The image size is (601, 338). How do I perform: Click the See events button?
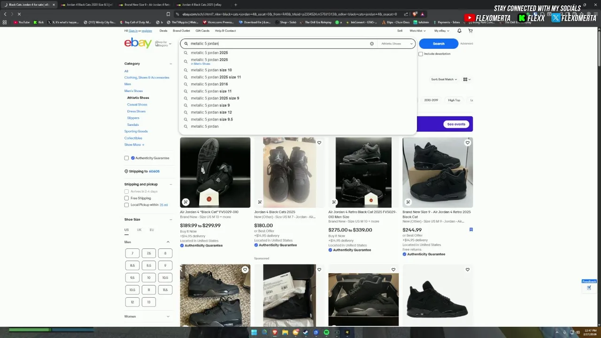pos(456,124)
